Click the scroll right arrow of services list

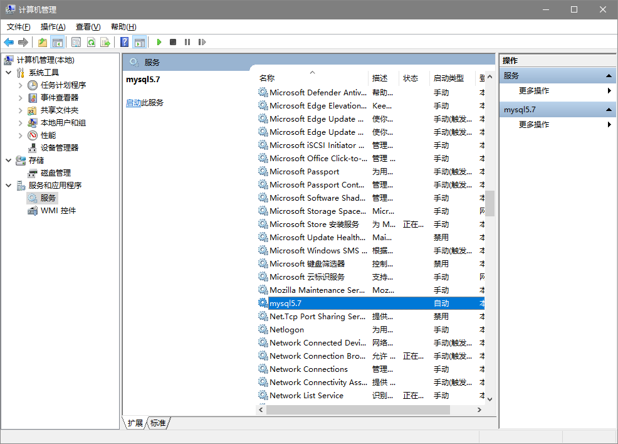(x=479, y=410)
